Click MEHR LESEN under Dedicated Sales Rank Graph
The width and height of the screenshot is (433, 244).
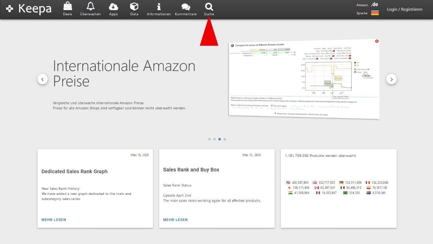54,220
